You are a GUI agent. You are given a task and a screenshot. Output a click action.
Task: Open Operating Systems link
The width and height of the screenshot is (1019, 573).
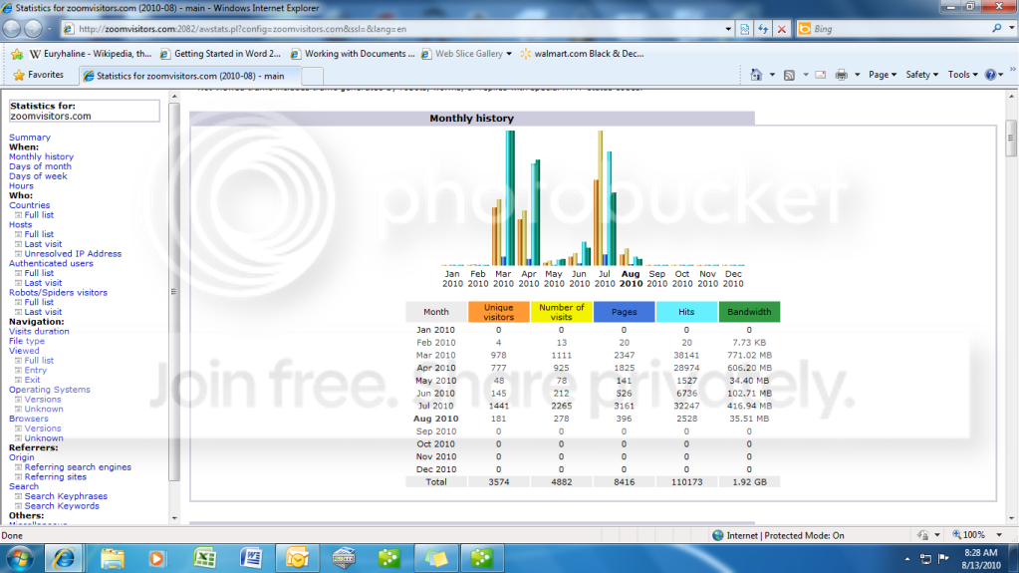click(50, 390)
